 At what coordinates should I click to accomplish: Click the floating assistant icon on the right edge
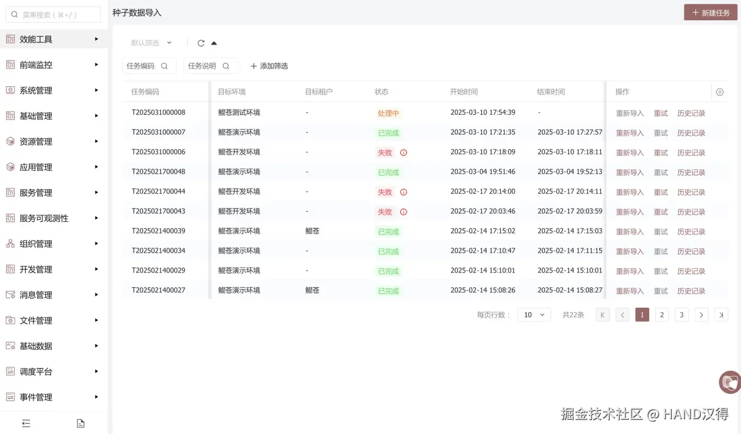point(731,382)
